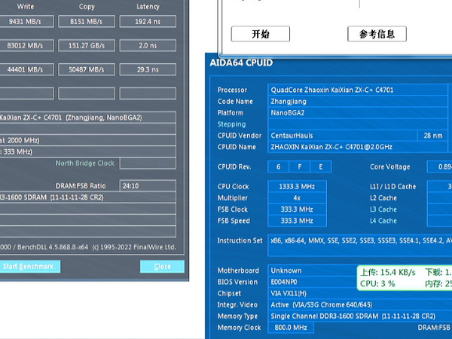
Task: Click the Start Benchmark button
Action: 29,267
